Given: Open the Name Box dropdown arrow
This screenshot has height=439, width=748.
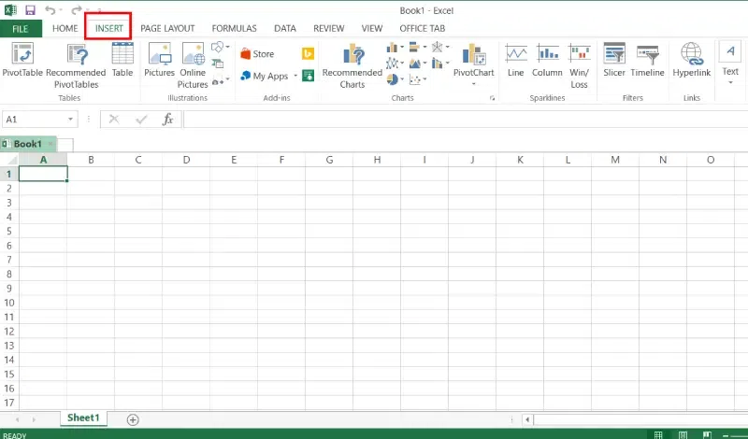Looking at the screenshot, I should point(70,120).
